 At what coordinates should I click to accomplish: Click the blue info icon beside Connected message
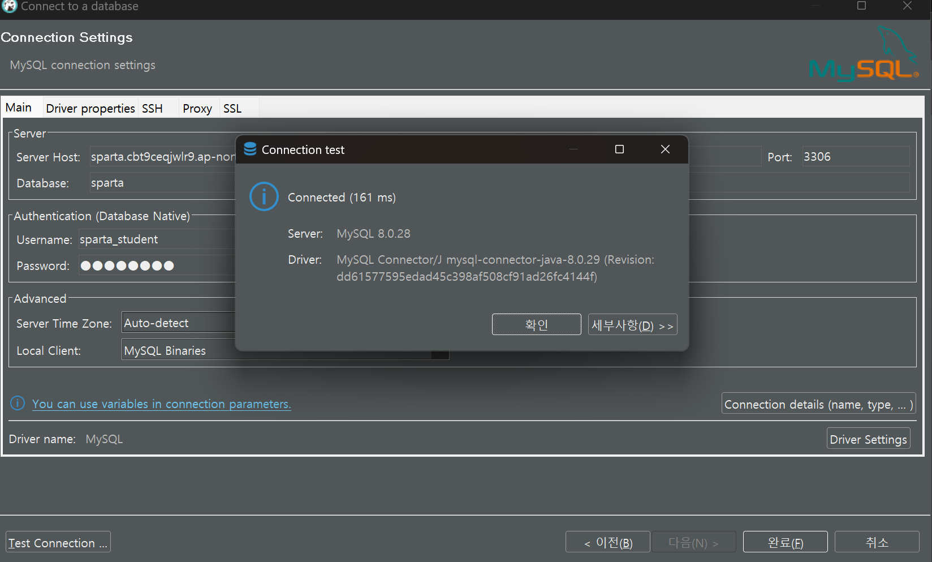pyautogui.click(x=264, y=196)
